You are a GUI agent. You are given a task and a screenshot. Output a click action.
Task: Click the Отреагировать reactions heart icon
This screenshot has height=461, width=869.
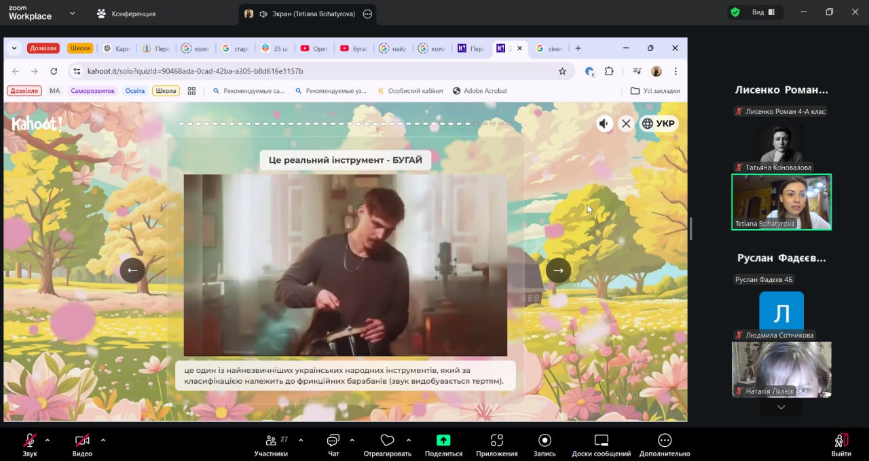[x=387, y=440]
